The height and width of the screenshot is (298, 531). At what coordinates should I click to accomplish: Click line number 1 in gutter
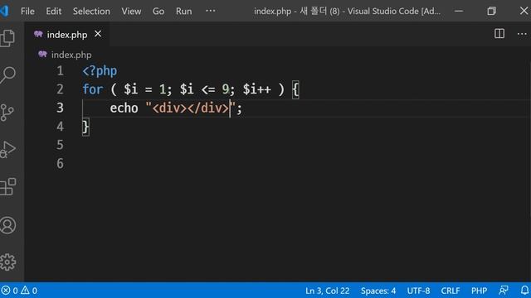coord(60,71)
